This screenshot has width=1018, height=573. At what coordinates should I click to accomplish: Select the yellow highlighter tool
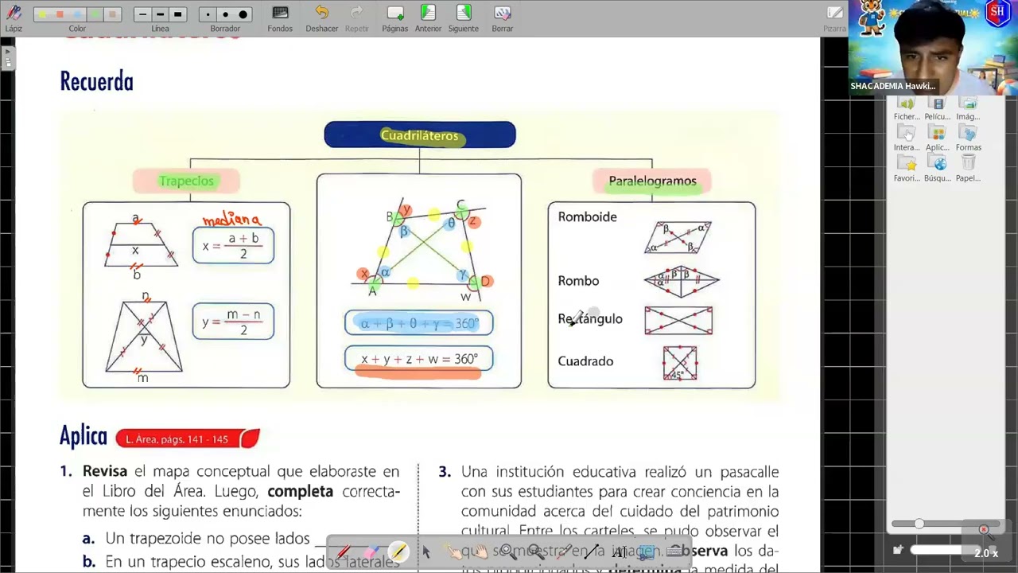398,552
